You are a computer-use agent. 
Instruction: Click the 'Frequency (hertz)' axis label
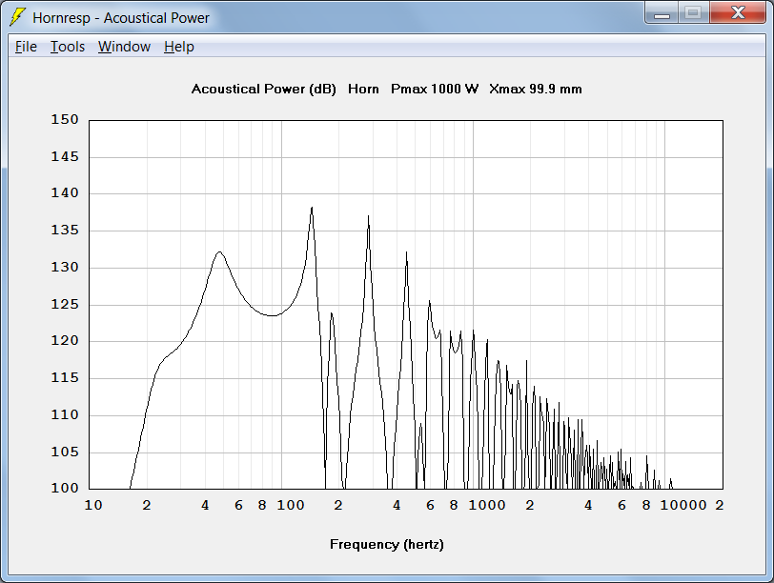386,545
